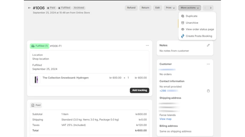Click the blurred customer name link

(x=167, y=69)
